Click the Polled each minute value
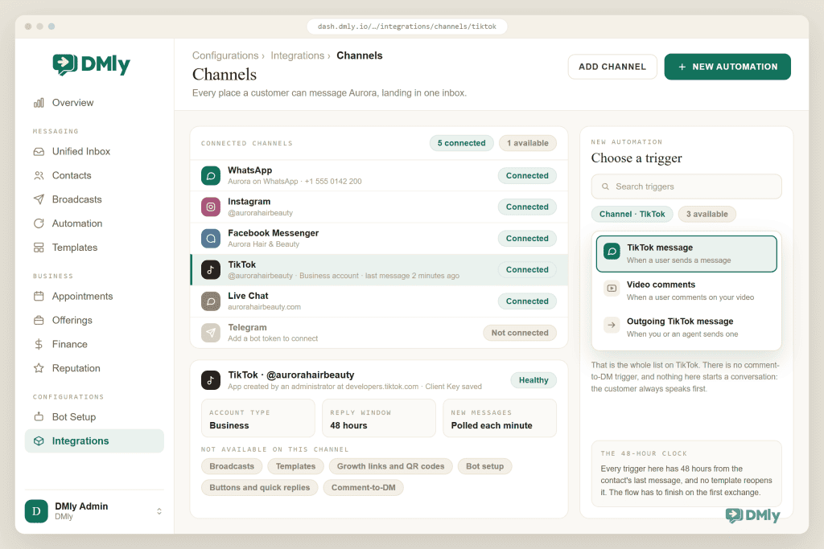Image resolution: width=824 pixels, height=549 pixels. (x=492, y=426)
